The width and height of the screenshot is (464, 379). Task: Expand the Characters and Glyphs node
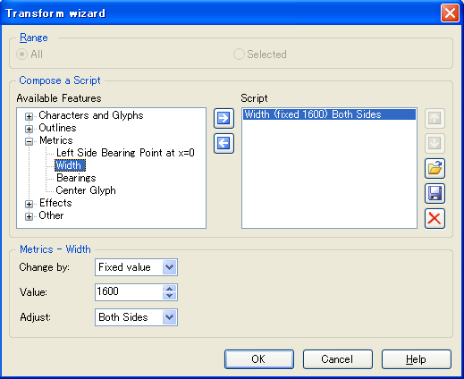(29, 116)
